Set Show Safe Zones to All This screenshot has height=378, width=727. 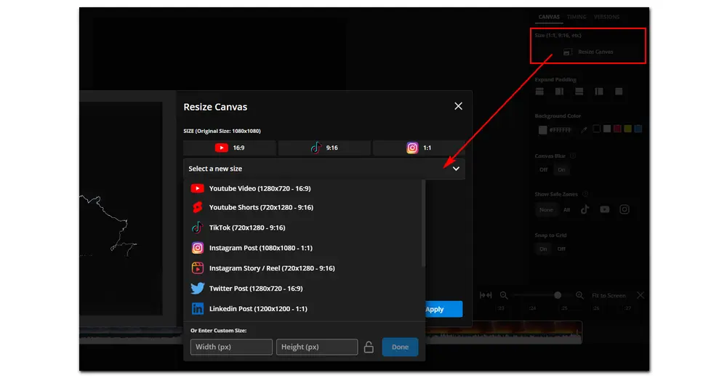pyautogui.click(x=566, y=209)
